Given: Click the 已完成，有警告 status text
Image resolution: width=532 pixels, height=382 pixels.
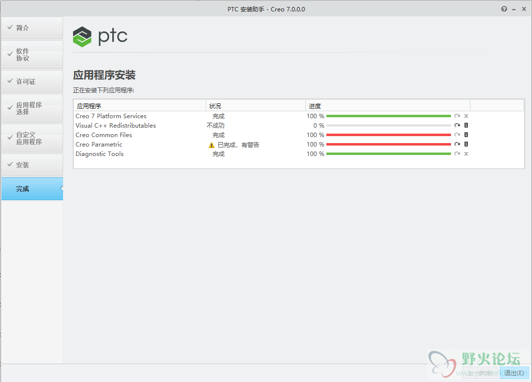Looking at the screenshot, I should pyautogui.click(x=238, y=145).
